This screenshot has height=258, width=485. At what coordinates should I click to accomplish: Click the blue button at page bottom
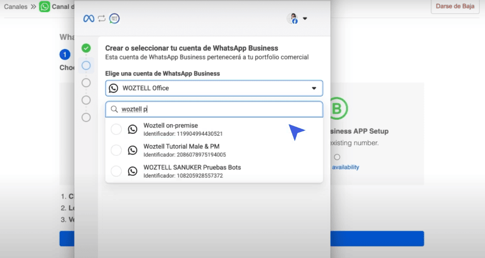click(x=377, y=239)
